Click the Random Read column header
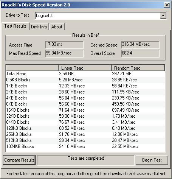 138,68
